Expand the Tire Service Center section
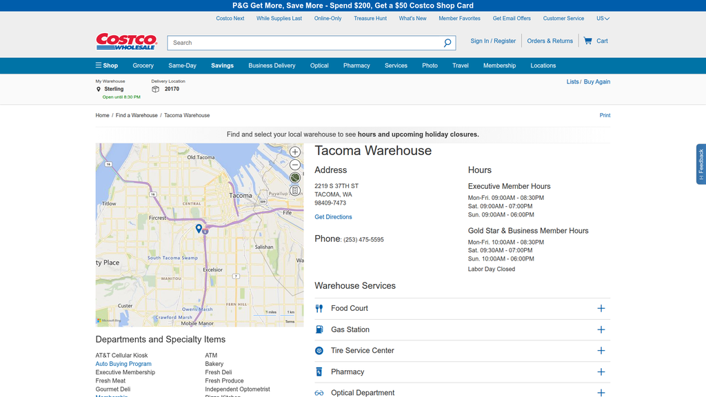 (601, 351)
